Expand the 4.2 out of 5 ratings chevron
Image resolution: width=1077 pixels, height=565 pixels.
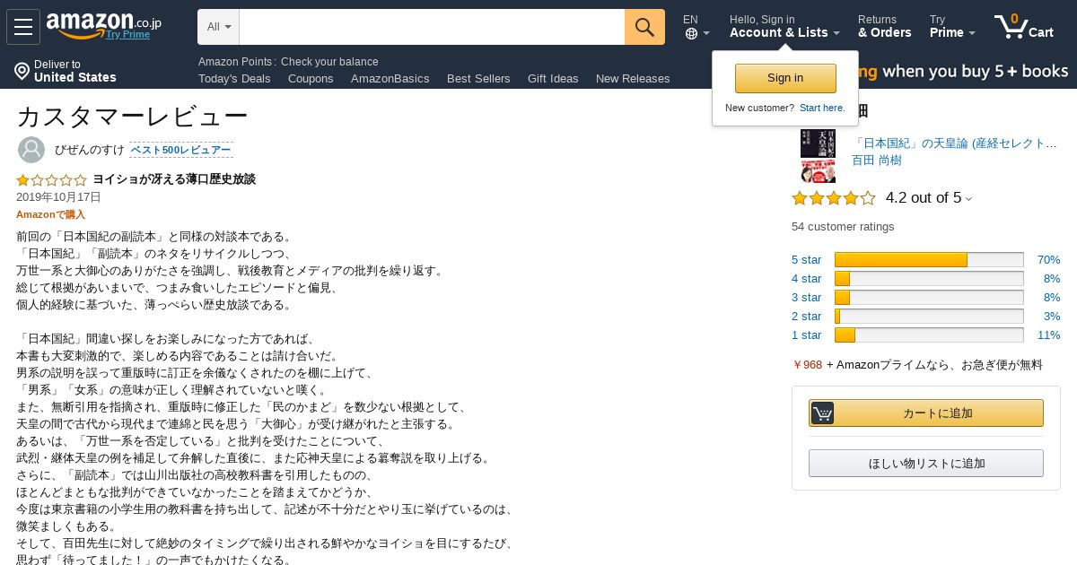point(968,199)
